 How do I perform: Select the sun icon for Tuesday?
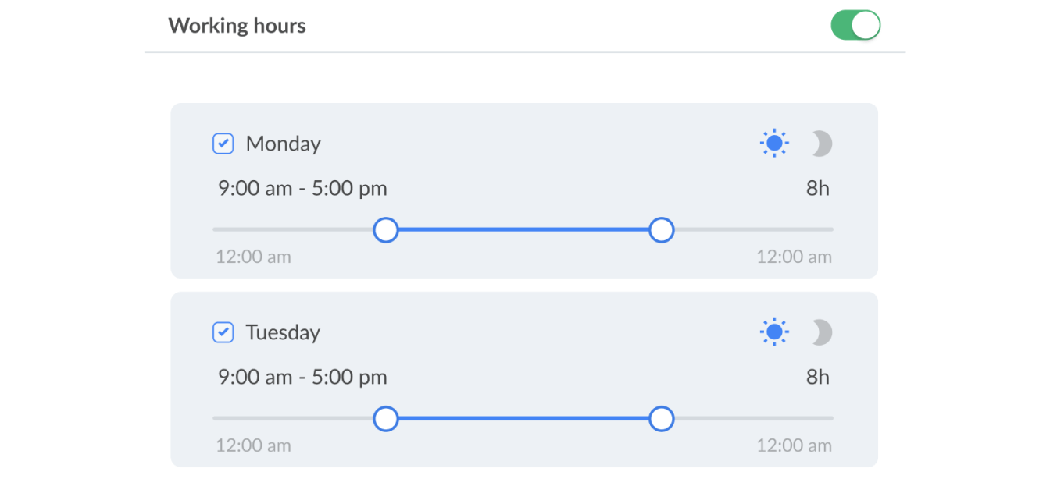pyautogui.click(x=774, y=332)
